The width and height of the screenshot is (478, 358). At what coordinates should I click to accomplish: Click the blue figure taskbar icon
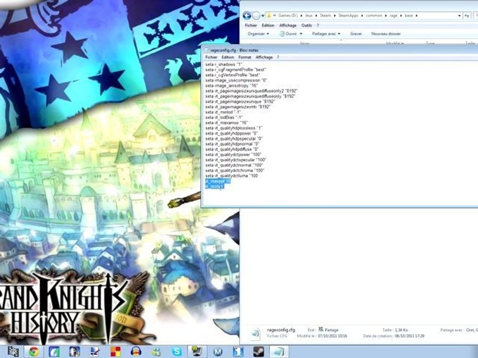point(238,352)
